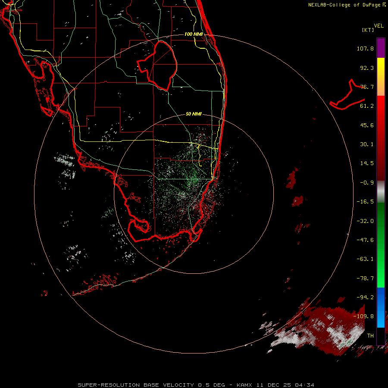Click the 100 NMI range ring label

194,34
